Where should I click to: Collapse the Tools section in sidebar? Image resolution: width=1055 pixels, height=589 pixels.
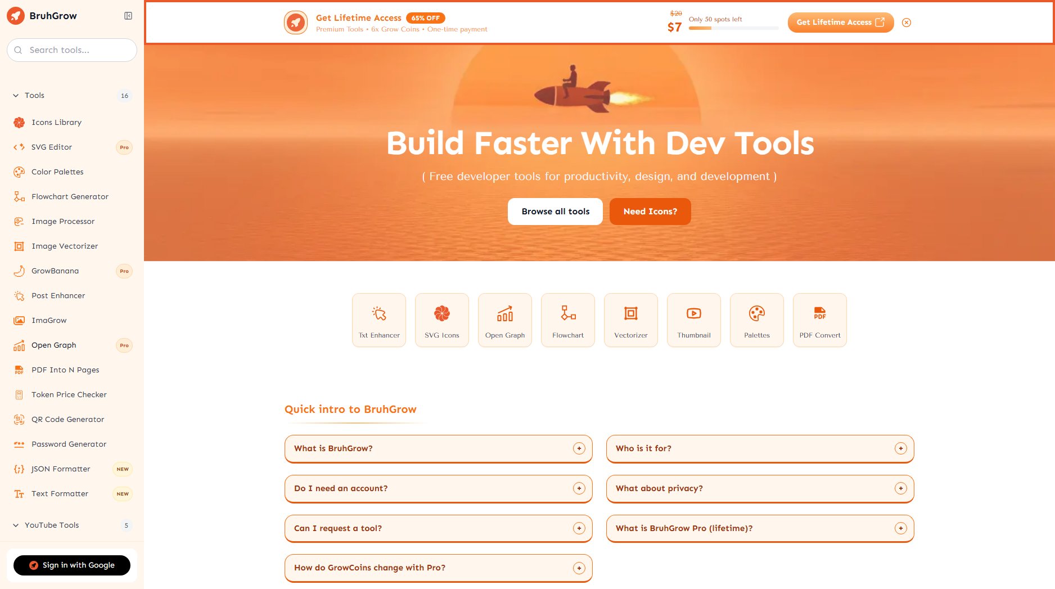pos(16,96)
